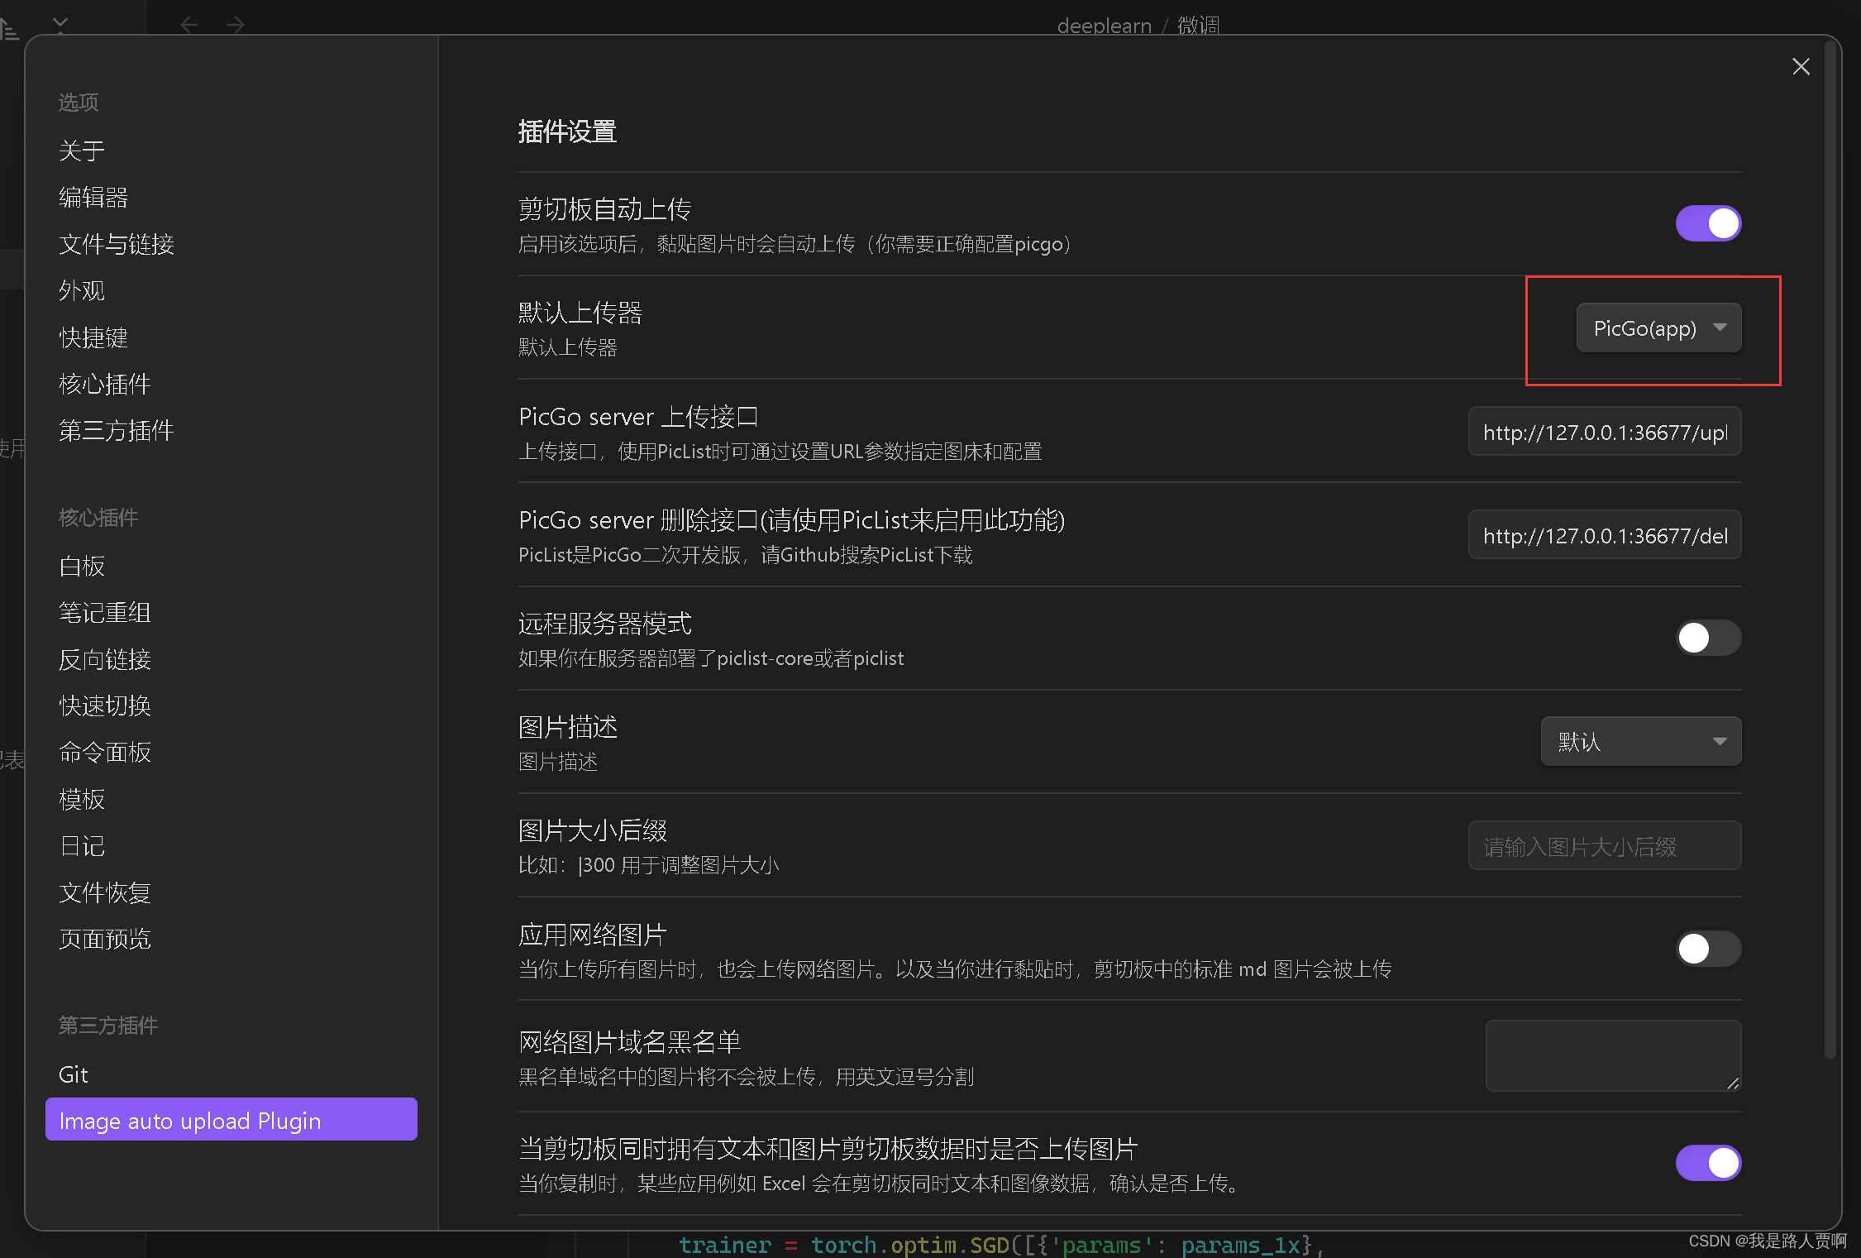Open the 核心插件 settings section under 选项
This screenshot has width=1861, height=1258.
pyautogui.click(x=105, y=384)
